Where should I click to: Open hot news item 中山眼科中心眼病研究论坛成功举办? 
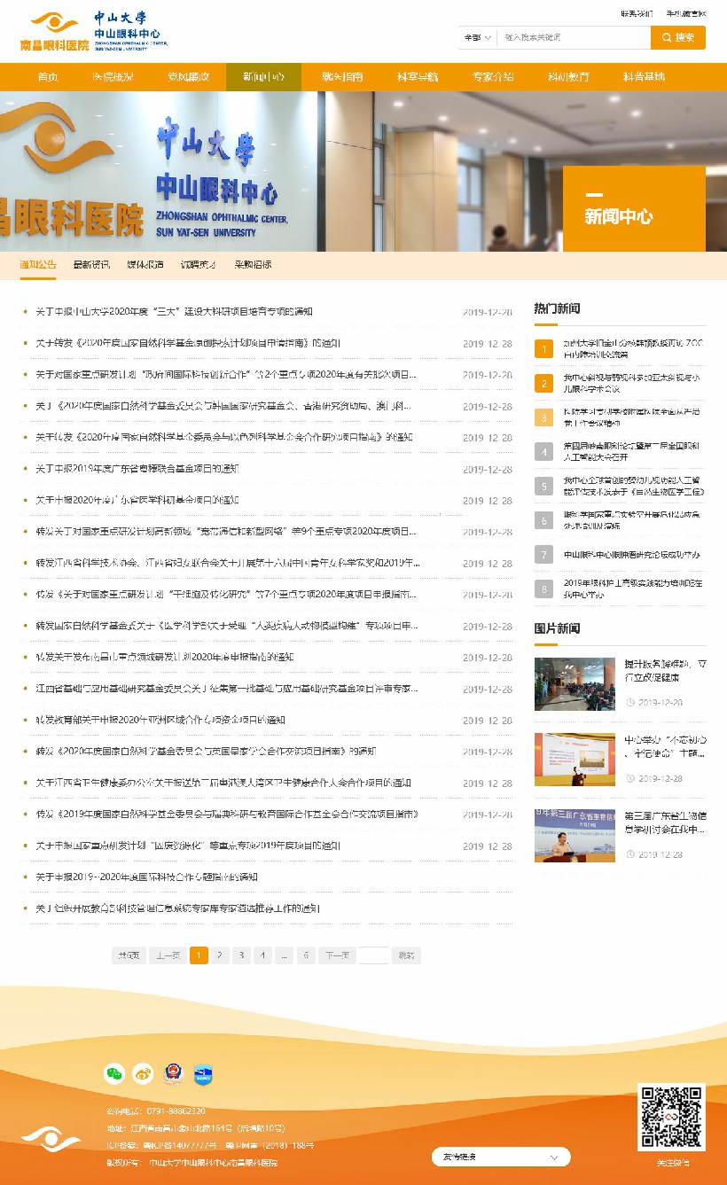click(x=631, y=555)
